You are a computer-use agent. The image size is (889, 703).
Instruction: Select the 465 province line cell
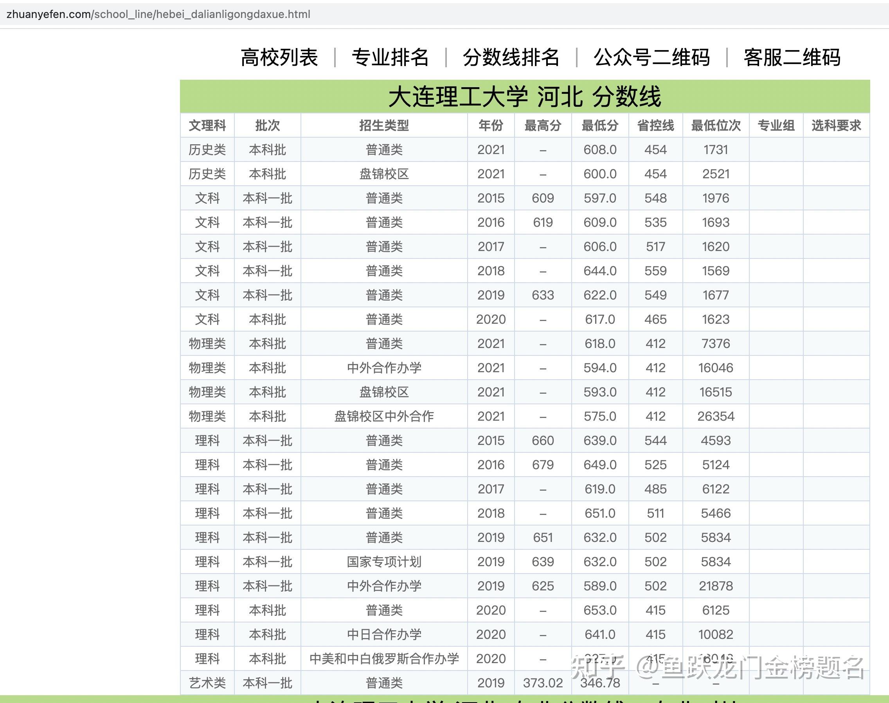tap(655, 320)
